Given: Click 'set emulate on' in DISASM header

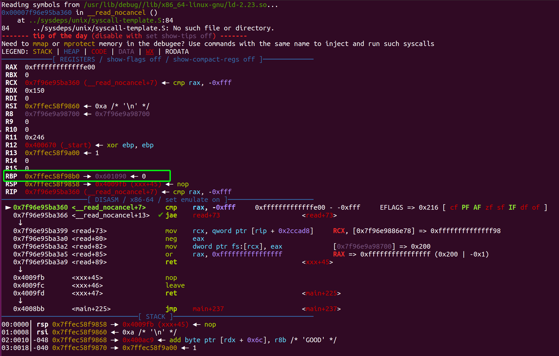Looking at the screenshot, I should (192, 200).
